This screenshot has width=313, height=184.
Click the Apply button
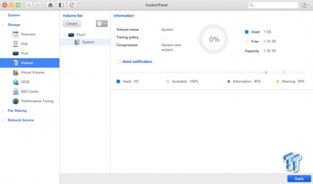pos(299,178)
